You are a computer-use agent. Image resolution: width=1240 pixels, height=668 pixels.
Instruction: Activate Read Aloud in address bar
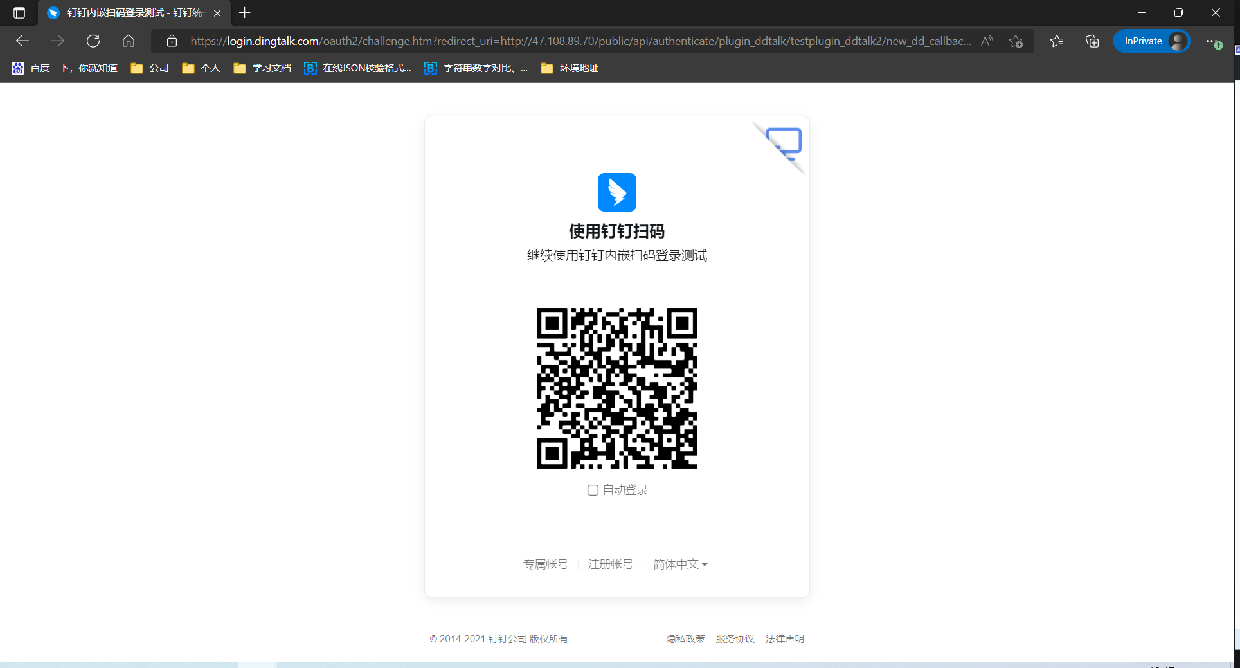coord(987,41)
